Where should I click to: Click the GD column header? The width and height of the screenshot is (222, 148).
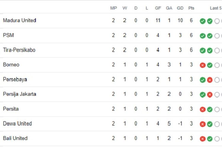point(180,8)
